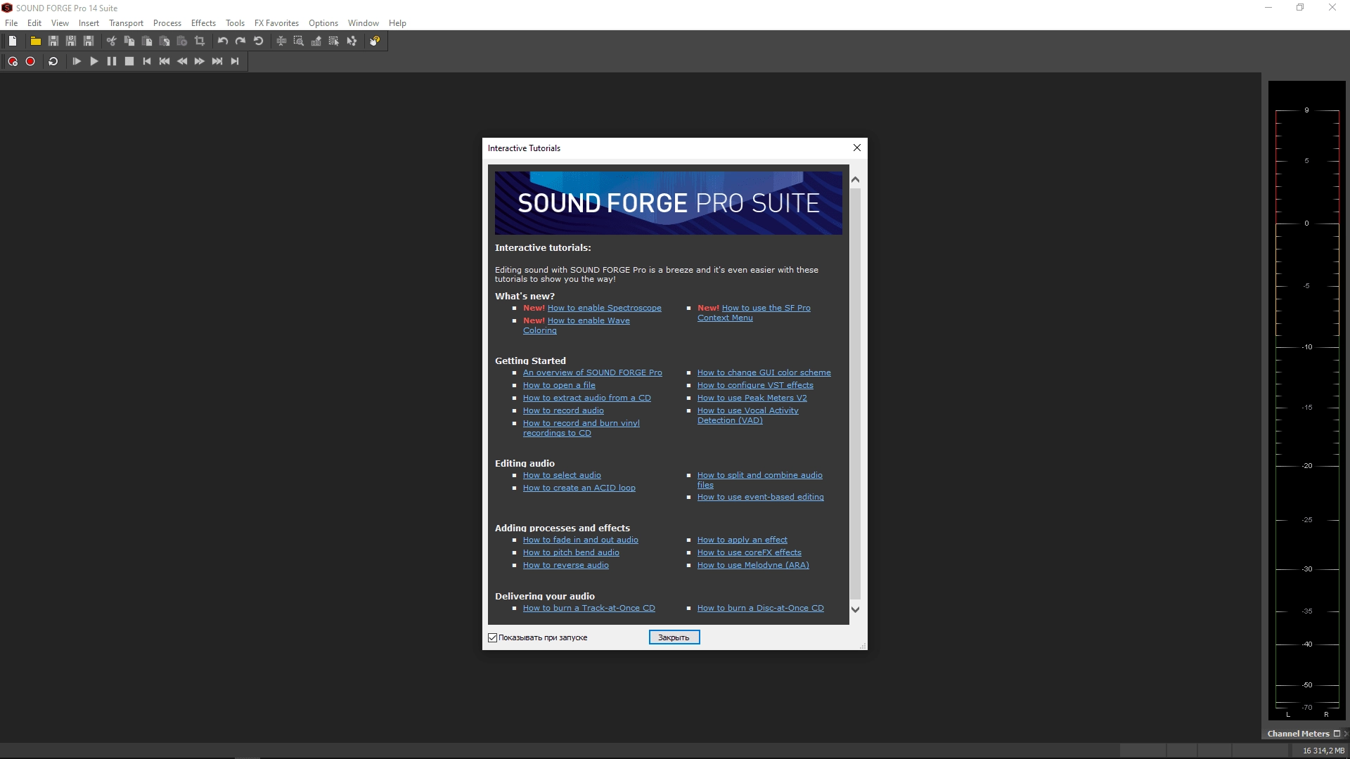Click the Stop button
Screen dimensions: 1350x759
[129, 61]
